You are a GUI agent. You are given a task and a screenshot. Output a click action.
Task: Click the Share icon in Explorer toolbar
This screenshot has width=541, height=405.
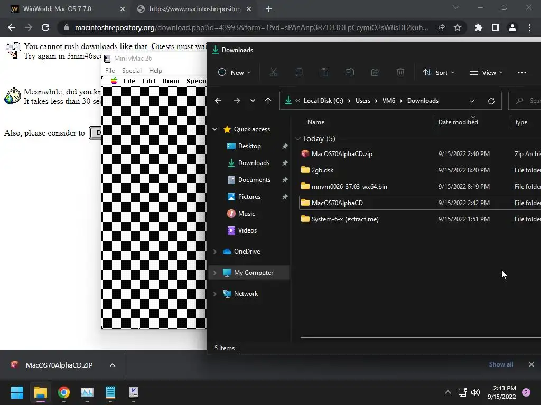375,72
